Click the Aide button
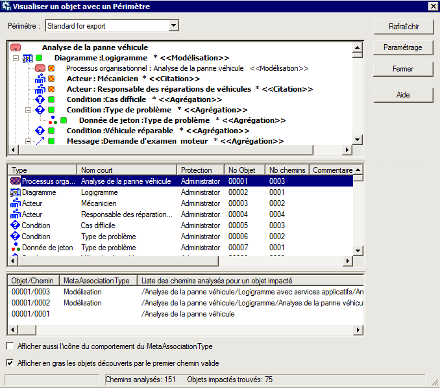The height and width of the screenshot is (388, 440). pos(403,94)
